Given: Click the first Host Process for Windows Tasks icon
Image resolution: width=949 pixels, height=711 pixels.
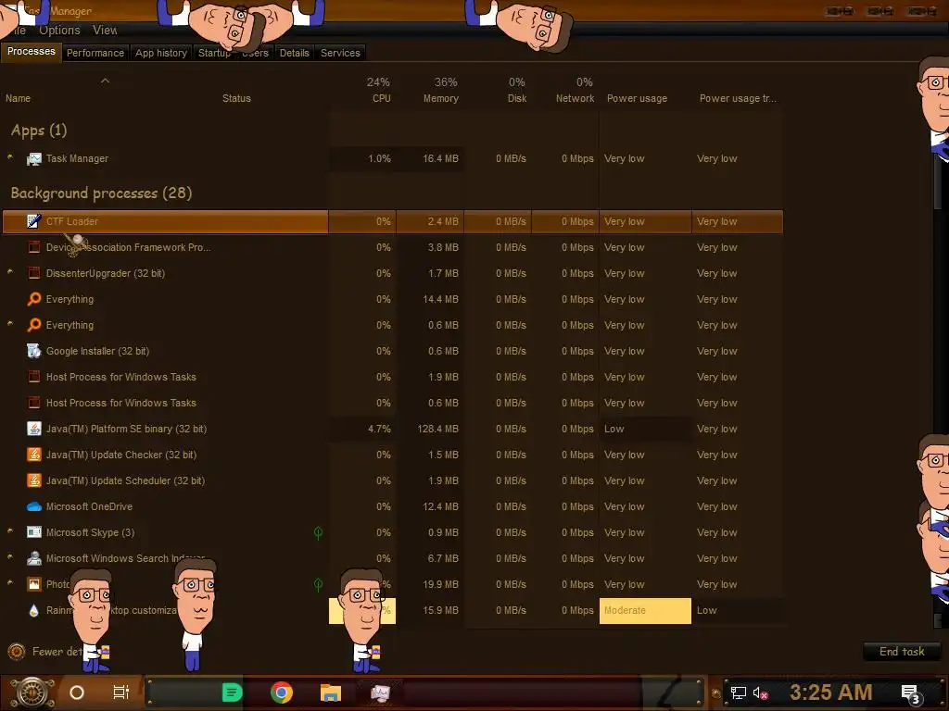Looking at the screenshot, I should point(34,377).
